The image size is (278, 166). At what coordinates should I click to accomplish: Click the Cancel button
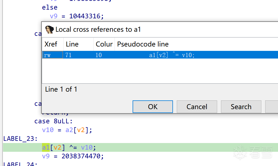tap(197, 107)
